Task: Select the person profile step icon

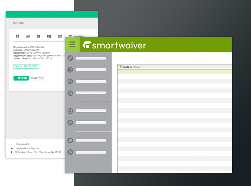Action: point(38,37)
